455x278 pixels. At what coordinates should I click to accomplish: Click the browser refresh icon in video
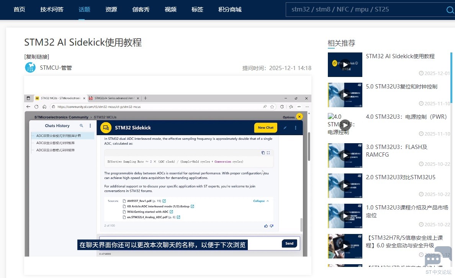click(36, 106)
